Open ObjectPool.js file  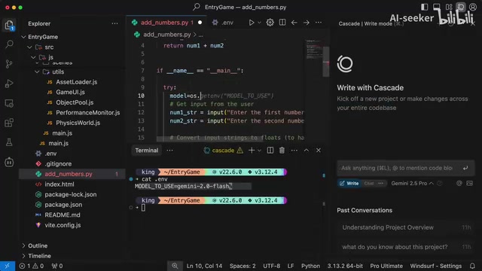tap(75, 102)
